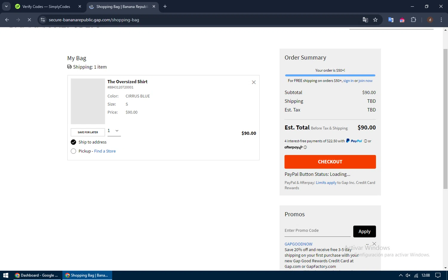Open site information icon in address bar
The width and height of the screenshot is (448, 280).
tap(43, 20)
